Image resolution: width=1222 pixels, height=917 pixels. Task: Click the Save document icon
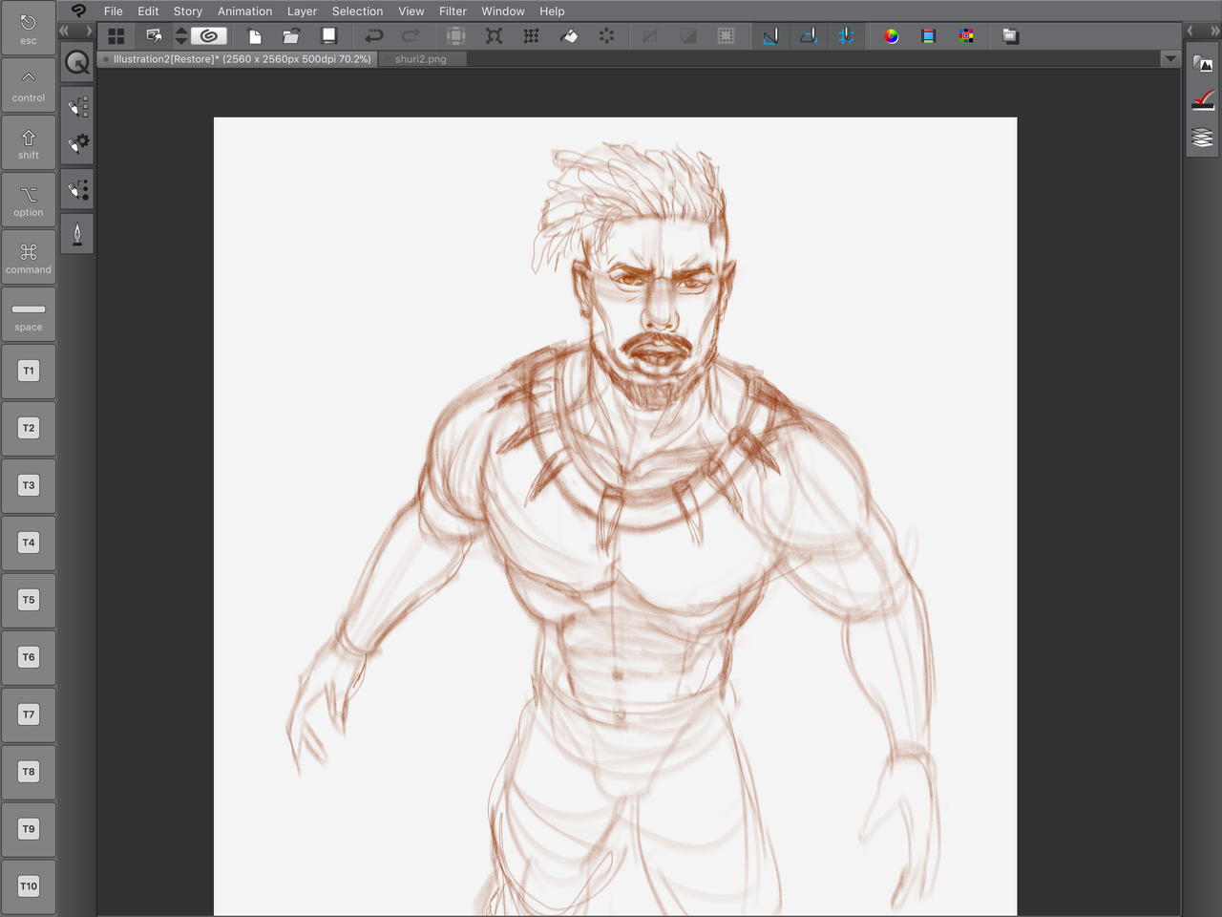tap(329, 36)
